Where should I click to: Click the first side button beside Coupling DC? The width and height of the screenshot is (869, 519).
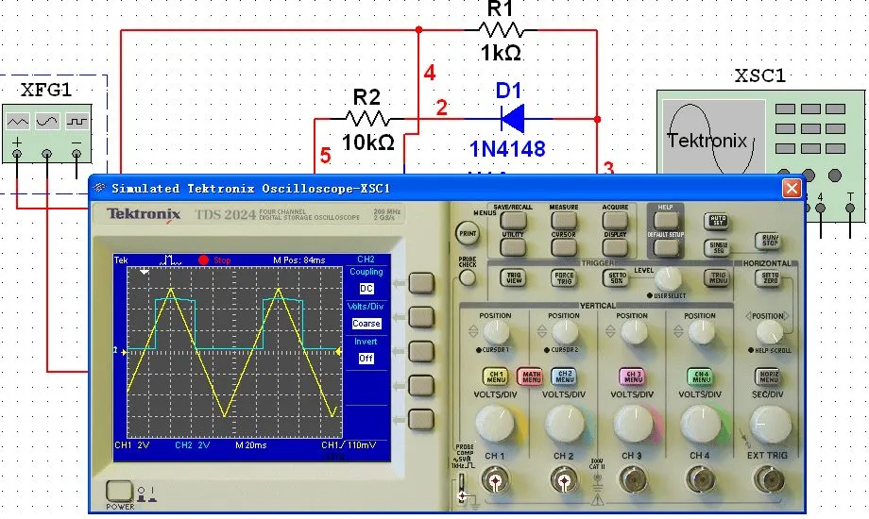coord(421,283)
